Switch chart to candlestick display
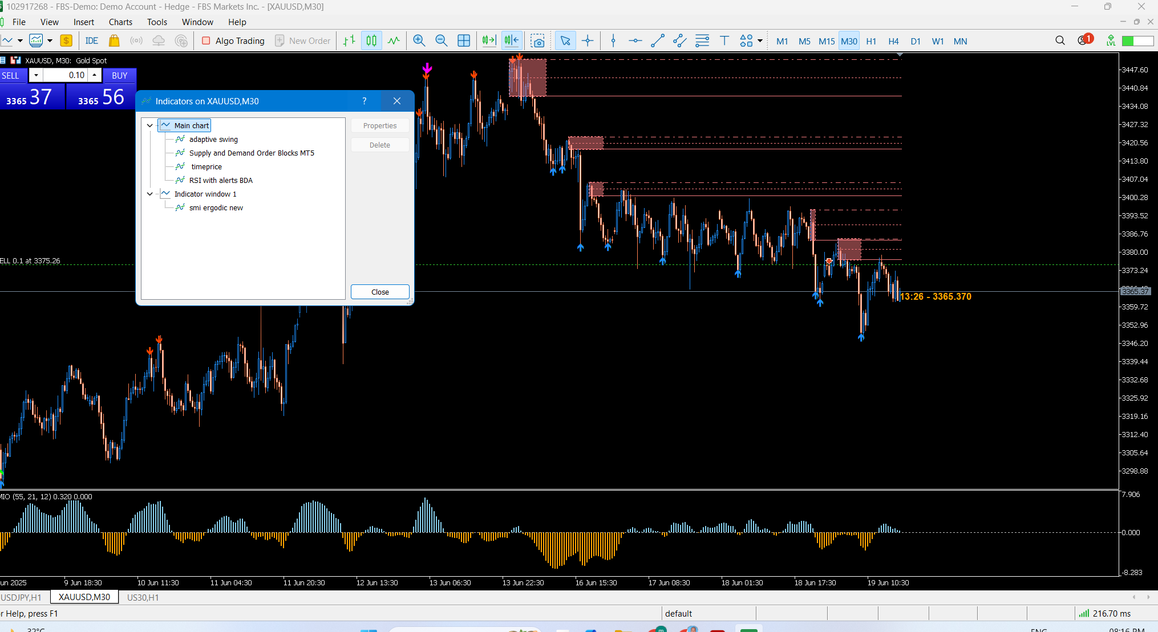The height and width of the screenshot is (632, 1158). [x=371, y=40]
